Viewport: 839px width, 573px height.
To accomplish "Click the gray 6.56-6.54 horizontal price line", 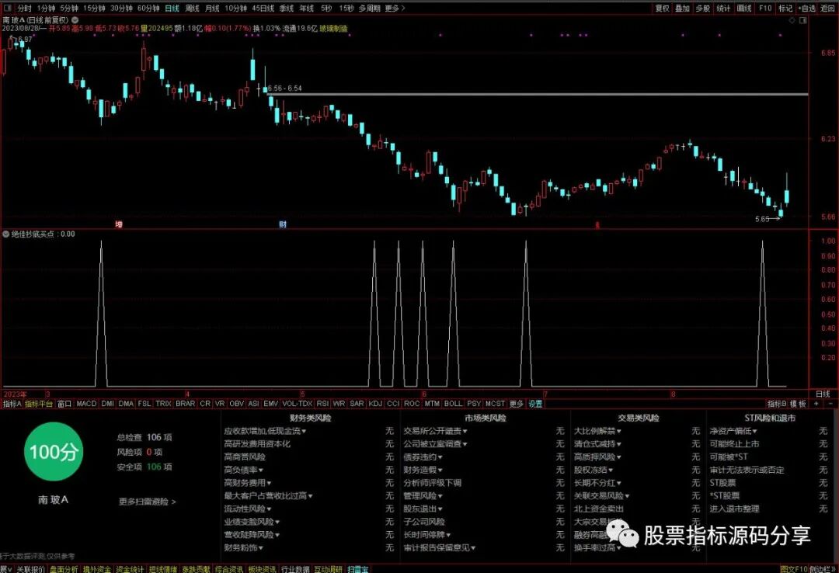I will pos(538,95).
